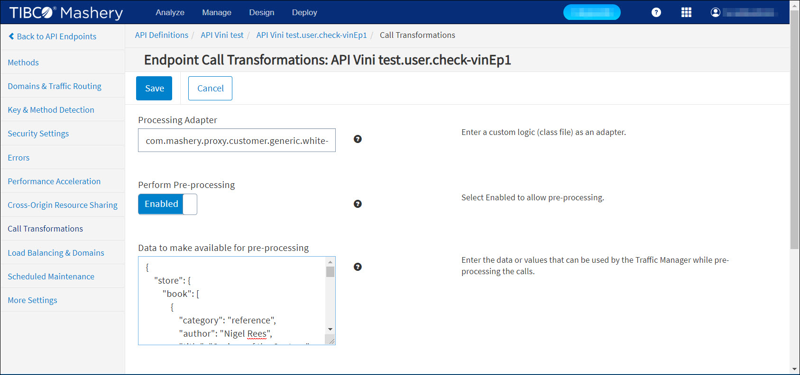Screen dimensions: 800x375
Task: Go to Security Settings in the sidebar
Action: pos(38,134)
